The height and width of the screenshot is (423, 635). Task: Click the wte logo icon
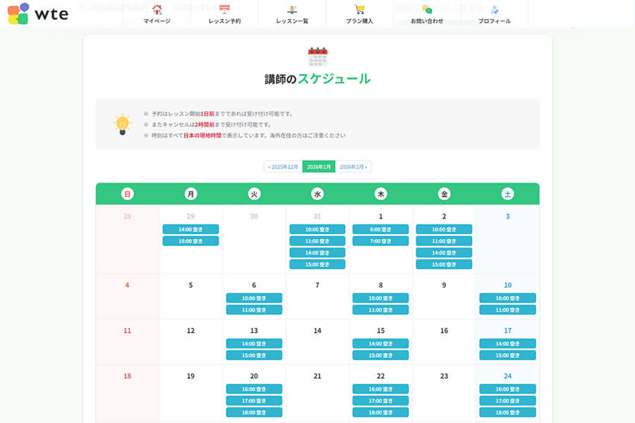click(18, 13)
